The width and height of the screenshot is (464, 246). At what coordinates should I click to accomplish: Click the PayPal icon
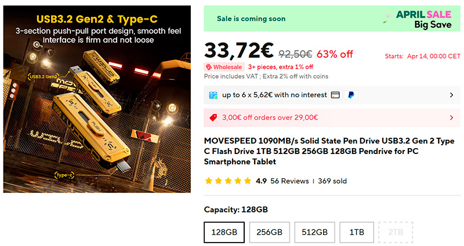pos(351,95)
